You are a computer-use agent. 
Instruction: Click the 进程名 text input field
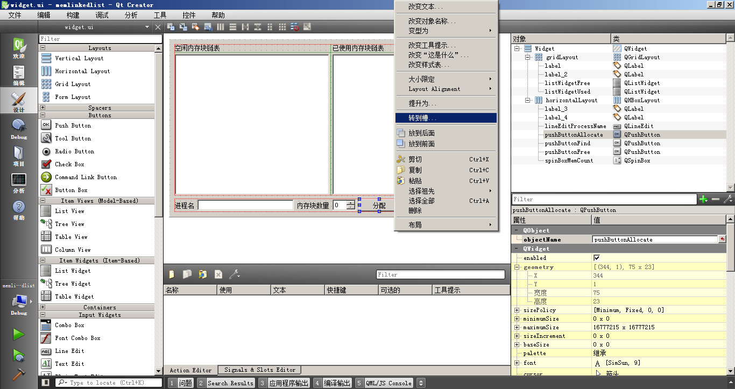tap(245, 205)
